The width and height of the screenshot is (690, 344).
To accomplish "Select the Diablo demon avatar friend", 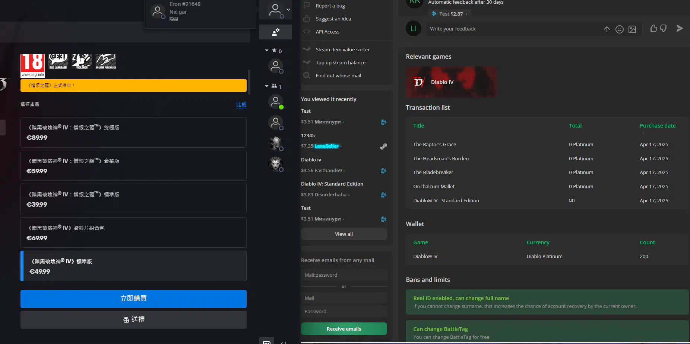I will click(276, 164).
